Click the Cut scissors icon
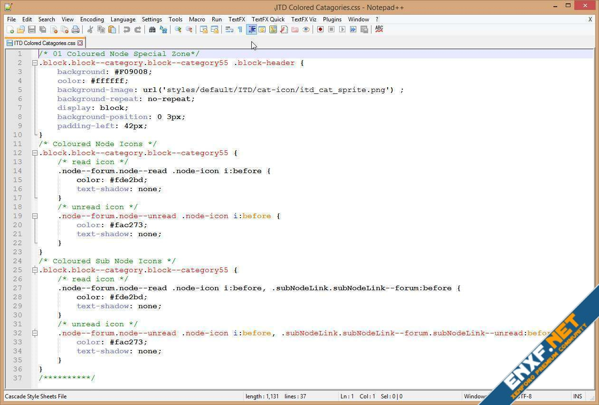599x405 pixels. point(90,29)
